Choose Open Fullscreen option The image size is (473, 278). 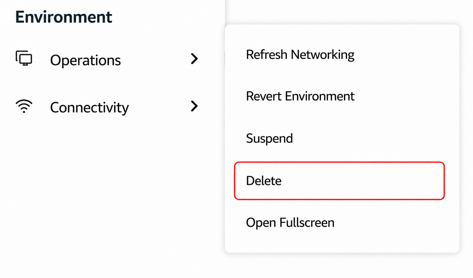pyautogui.click(x=290, y=223)
